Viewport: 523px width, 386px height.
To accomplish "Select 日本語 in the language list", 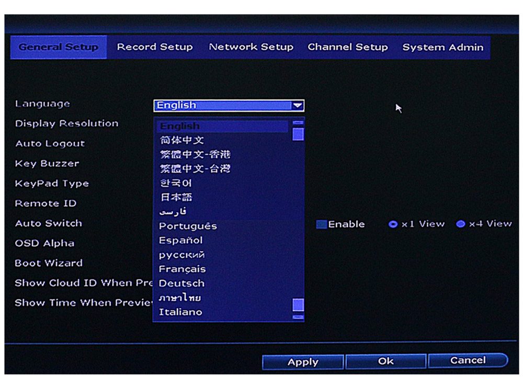I will [x=176, y=197].
